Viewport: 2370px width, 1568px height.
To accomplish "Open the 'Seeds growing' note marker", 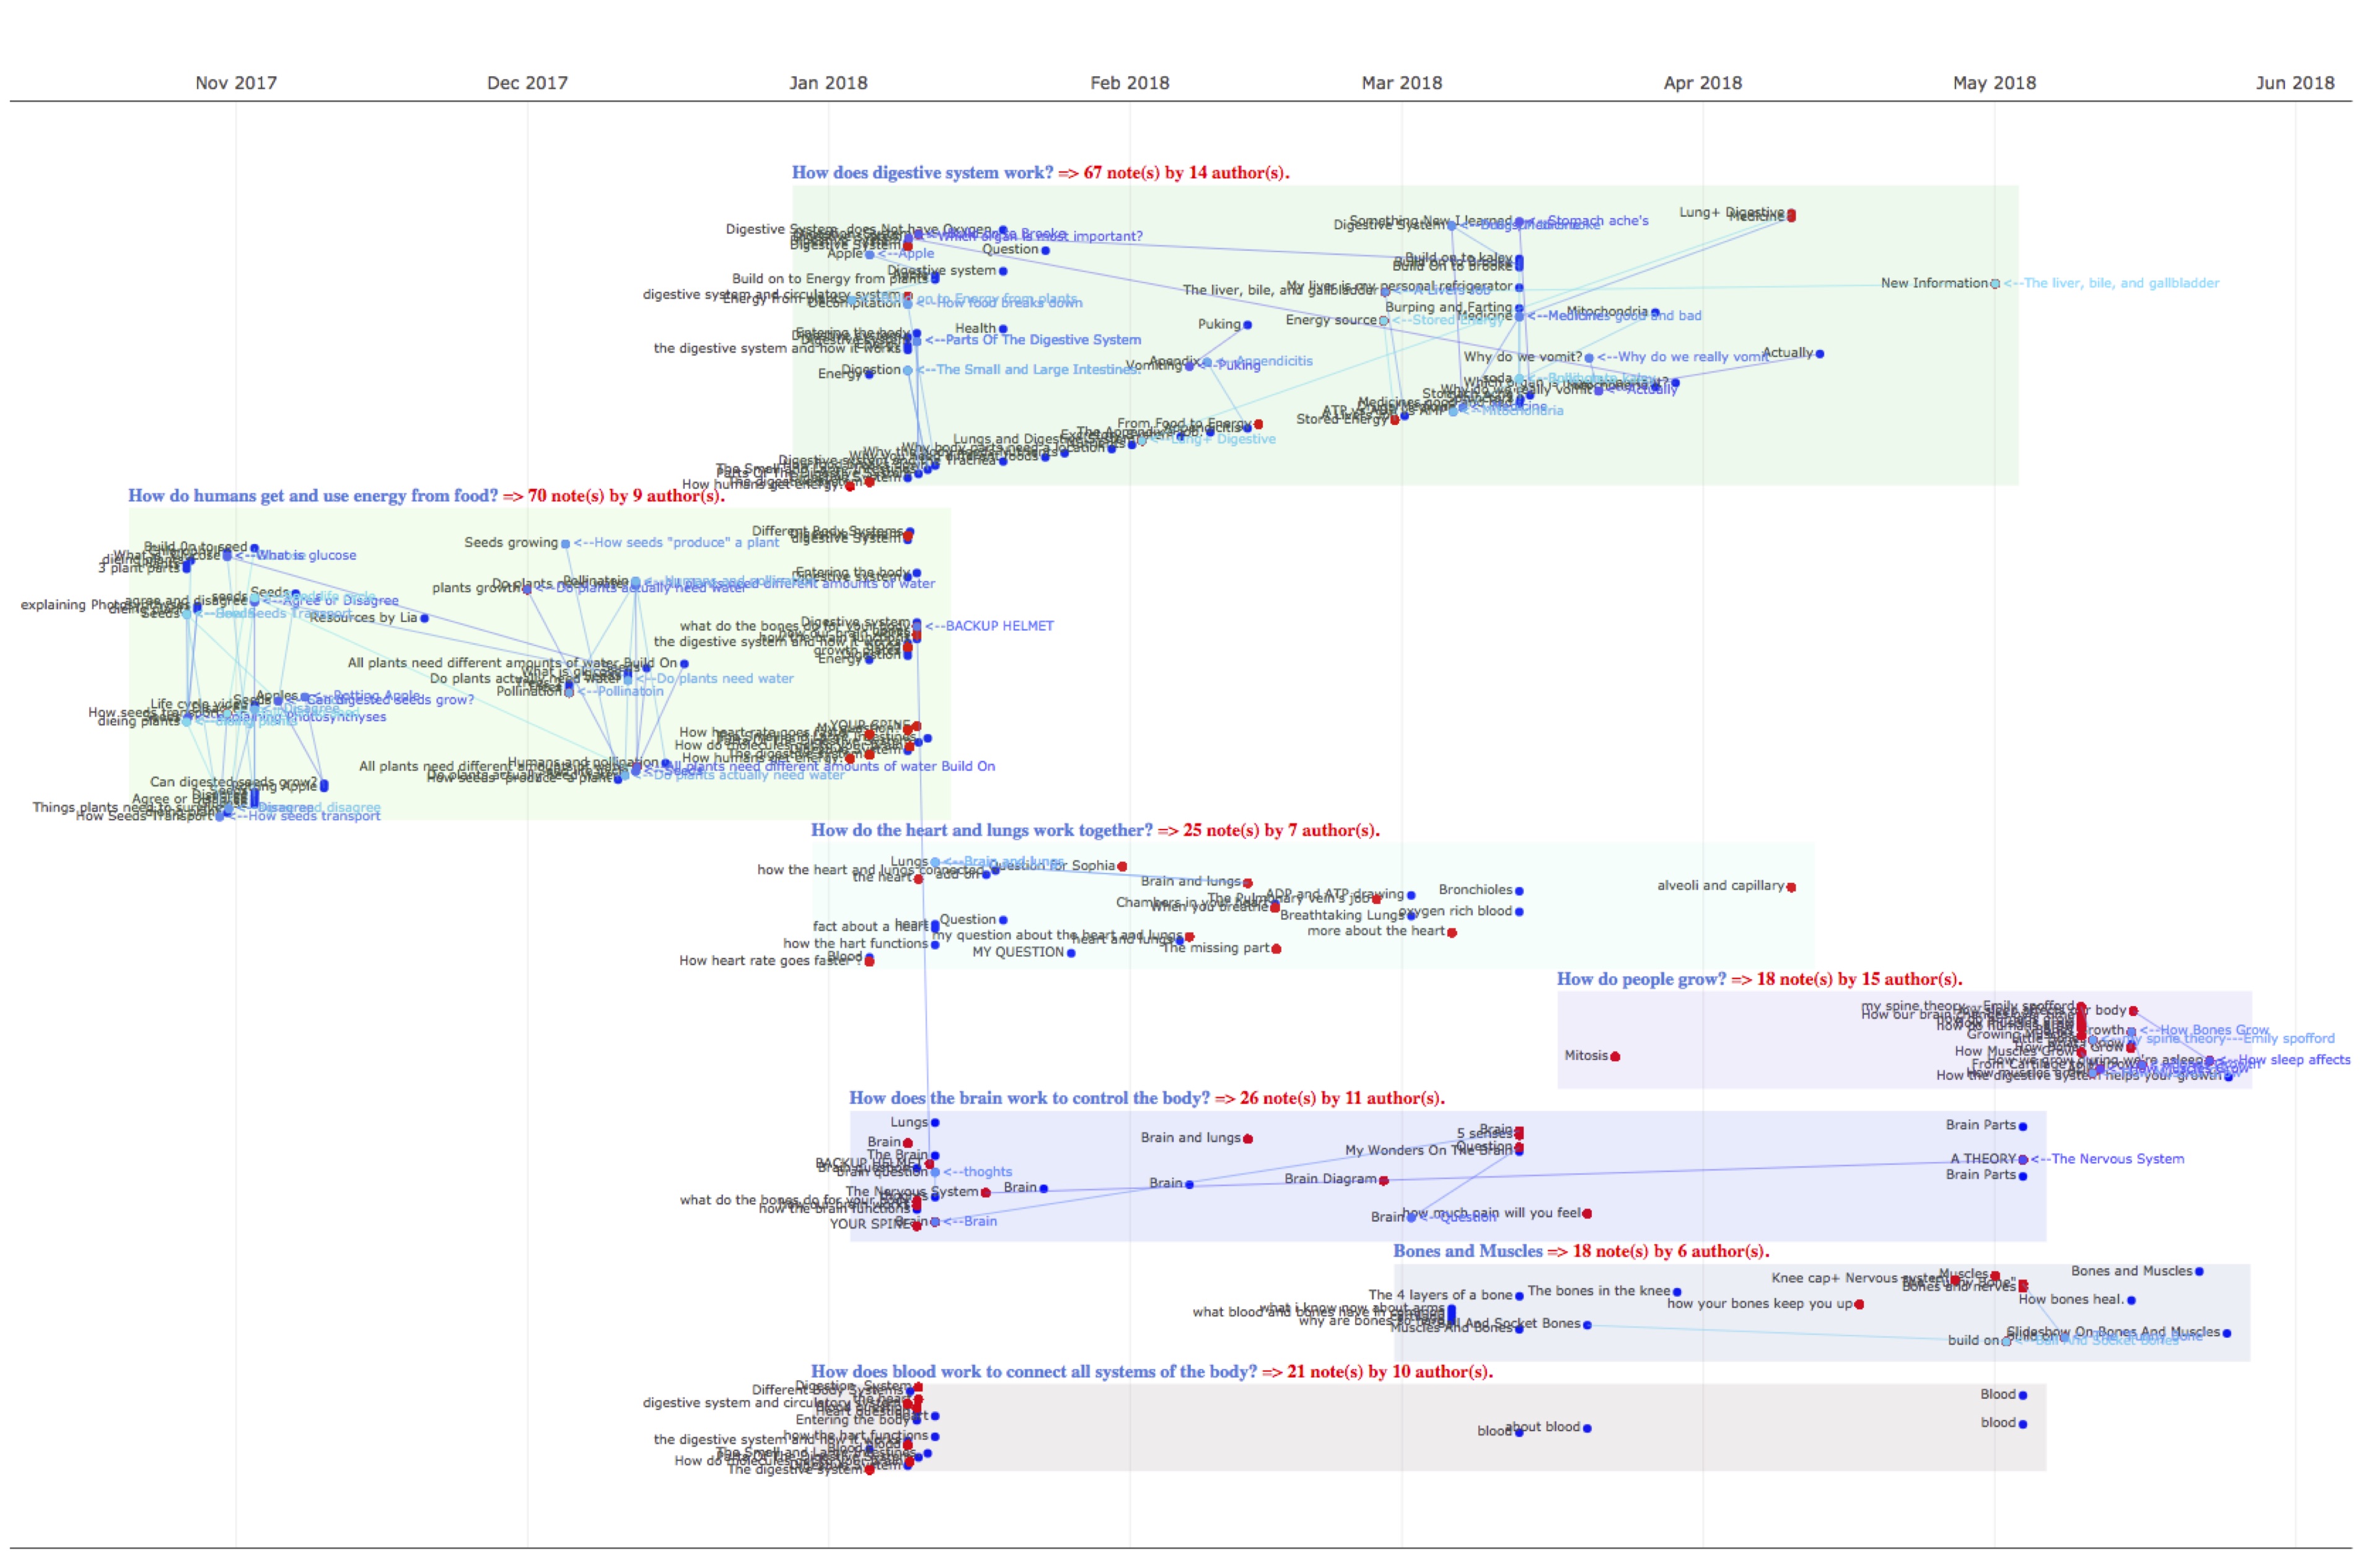I will click(x=565, y=544).
